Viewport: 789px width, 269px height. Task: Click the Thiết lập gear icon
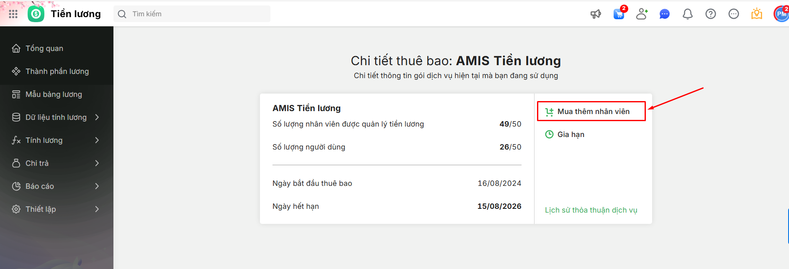pos(16,209)
